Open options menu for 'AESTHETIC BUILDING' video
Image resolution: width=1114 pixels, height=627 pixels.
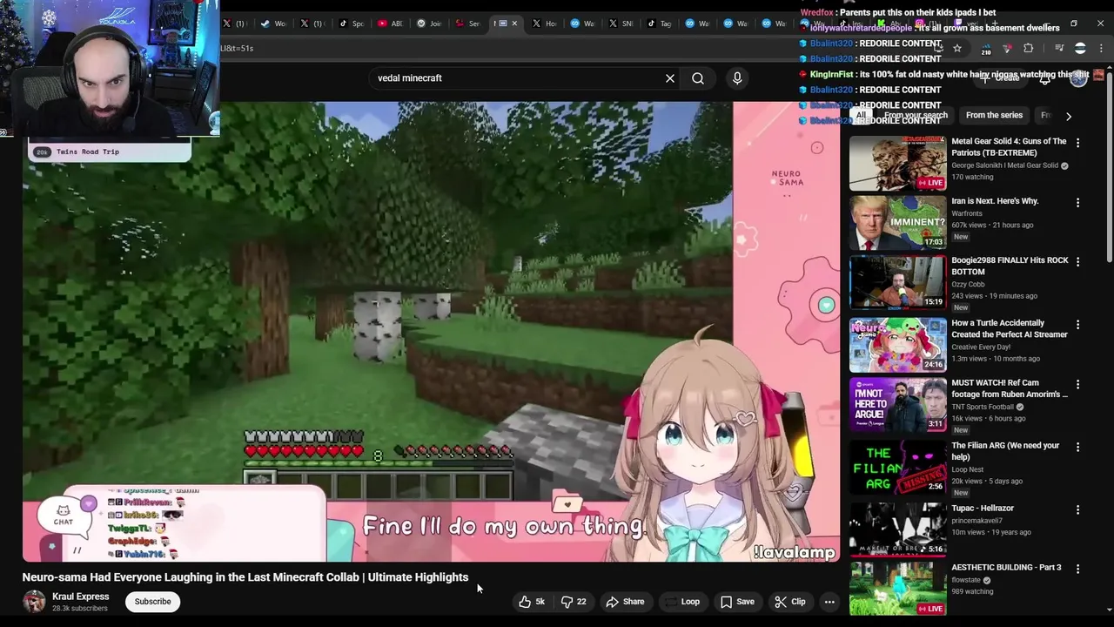[x=1077, y=570]
